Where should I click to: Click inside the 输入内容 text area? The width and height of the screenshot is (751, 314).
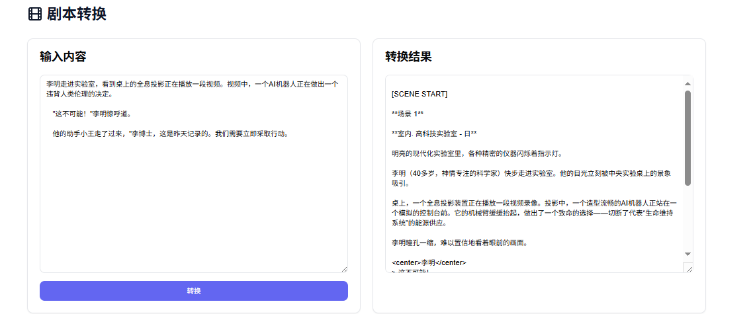pos(193,174)
